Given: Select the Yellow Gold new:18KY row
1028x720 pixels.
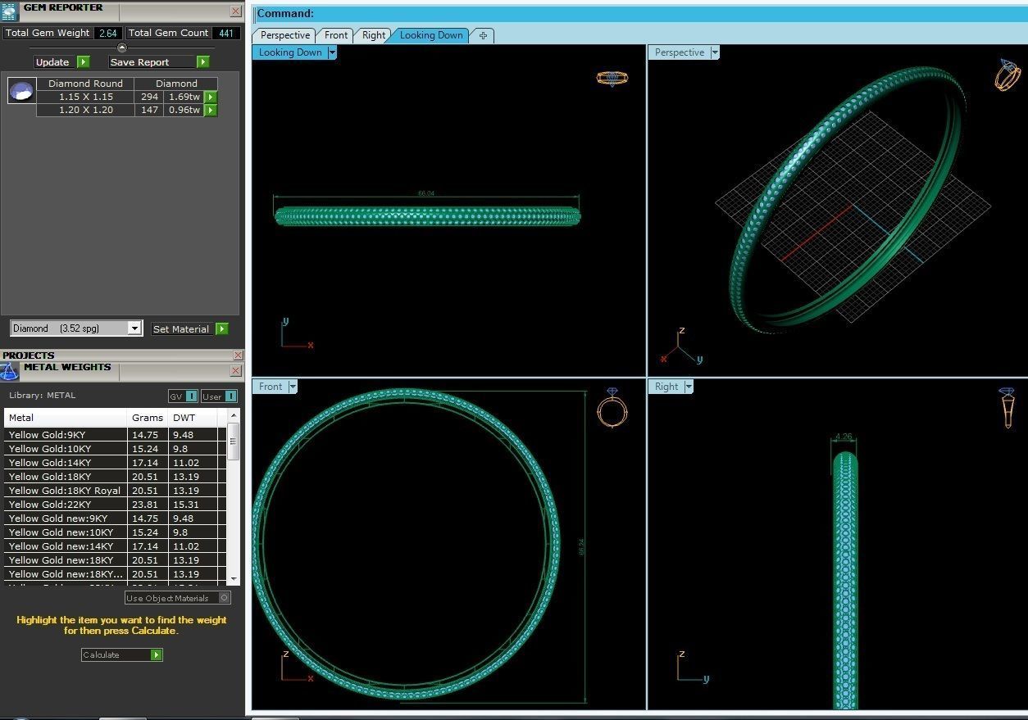Looking at the screenshot, I should [x=115, y=560].
